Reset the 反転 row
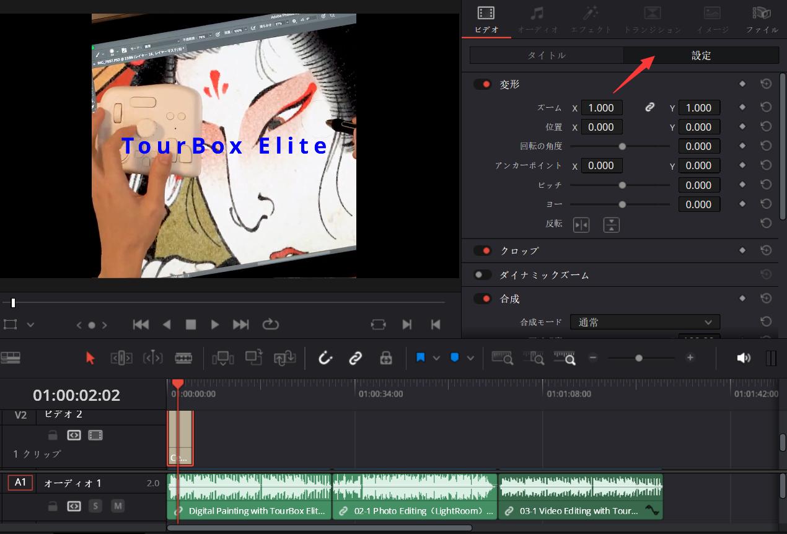 [x=766, y=223]
